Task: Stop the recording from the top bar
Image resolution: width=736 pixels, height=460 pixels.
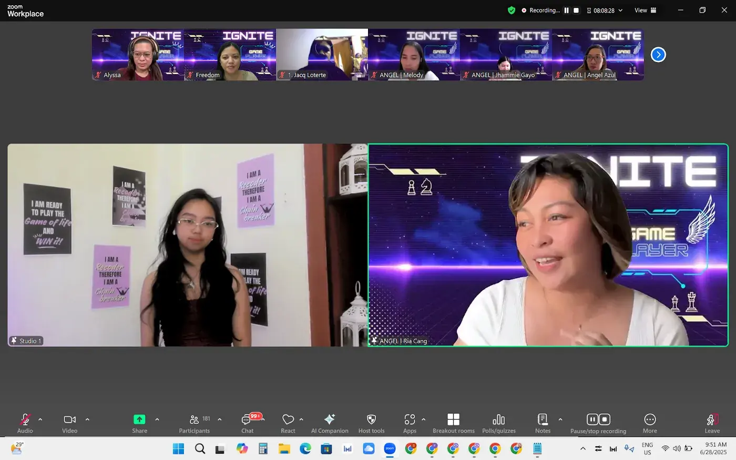Action: click(576, 11)
